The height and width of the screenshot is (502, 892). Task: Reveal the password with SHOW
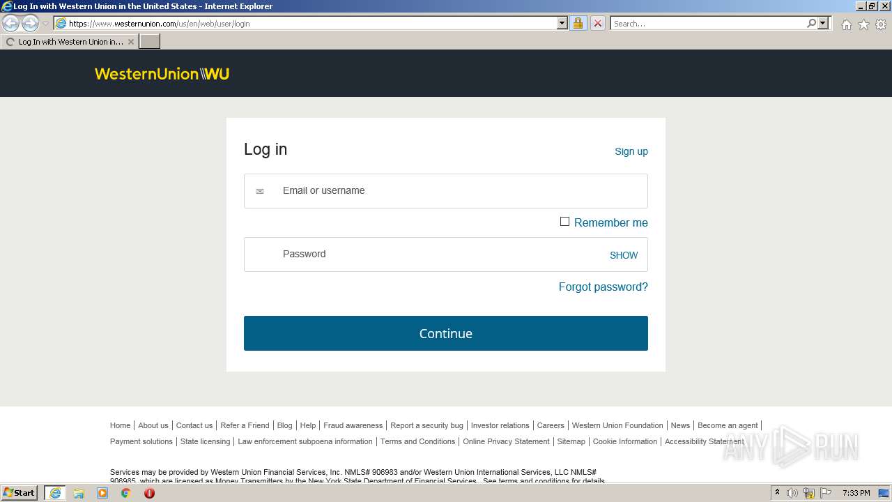coord(624,255)
